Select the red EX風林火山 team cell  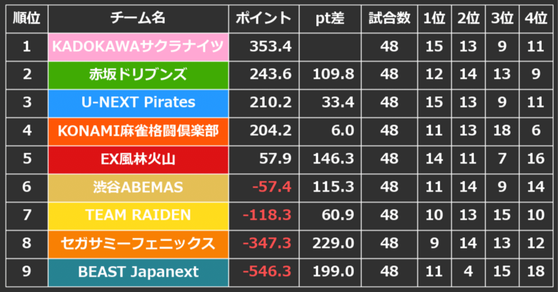(138, 159)
